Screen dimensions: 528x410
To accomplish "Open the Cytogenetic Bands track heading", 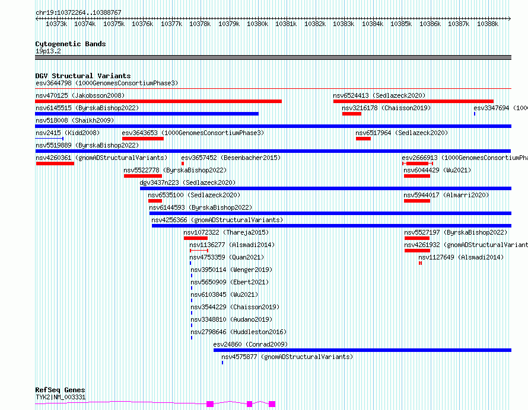I will (x=71, y=44).
